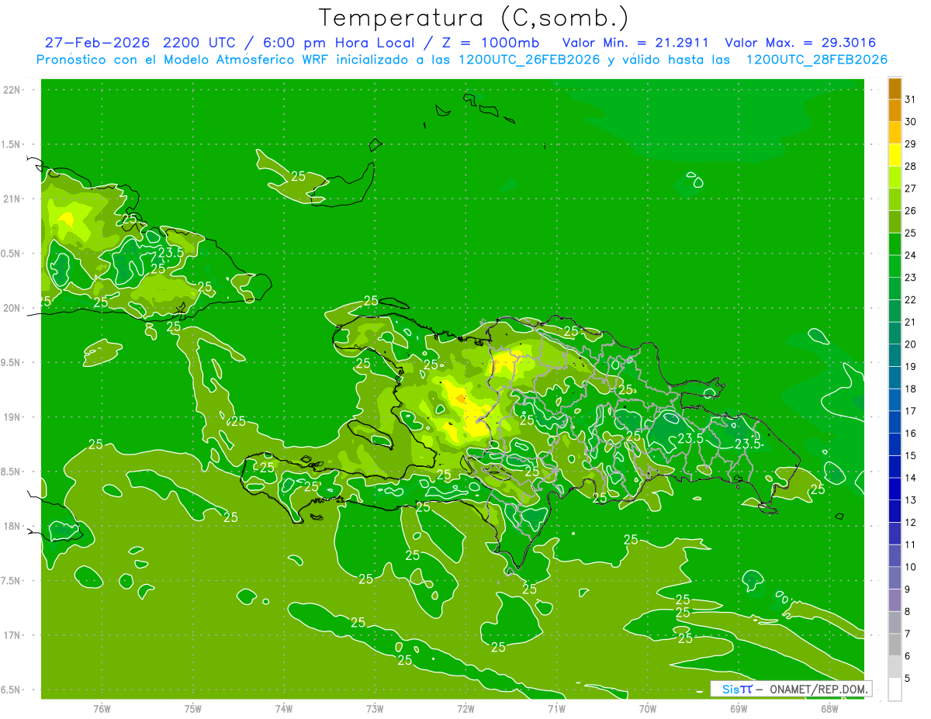
Task: Click the '69W' longitude axis label
Action: pos(739,709)
